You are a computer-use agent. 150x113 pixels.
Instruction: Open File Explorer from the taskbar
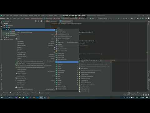tap(20, 98)
